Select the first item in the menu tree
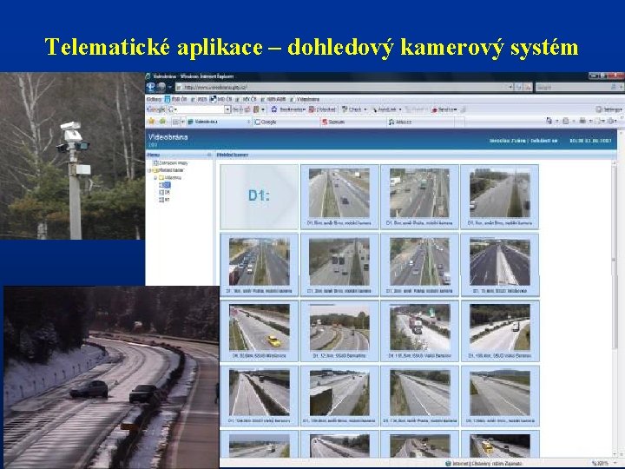 click(x=171, y=162)
